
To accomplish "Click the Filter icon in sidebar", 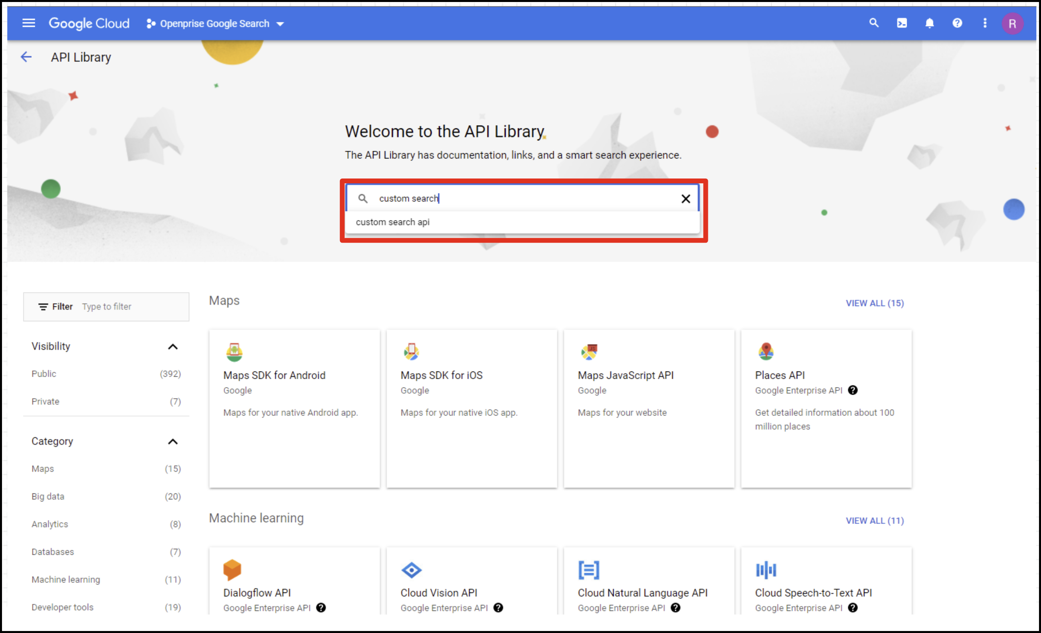I will (43, 306).
